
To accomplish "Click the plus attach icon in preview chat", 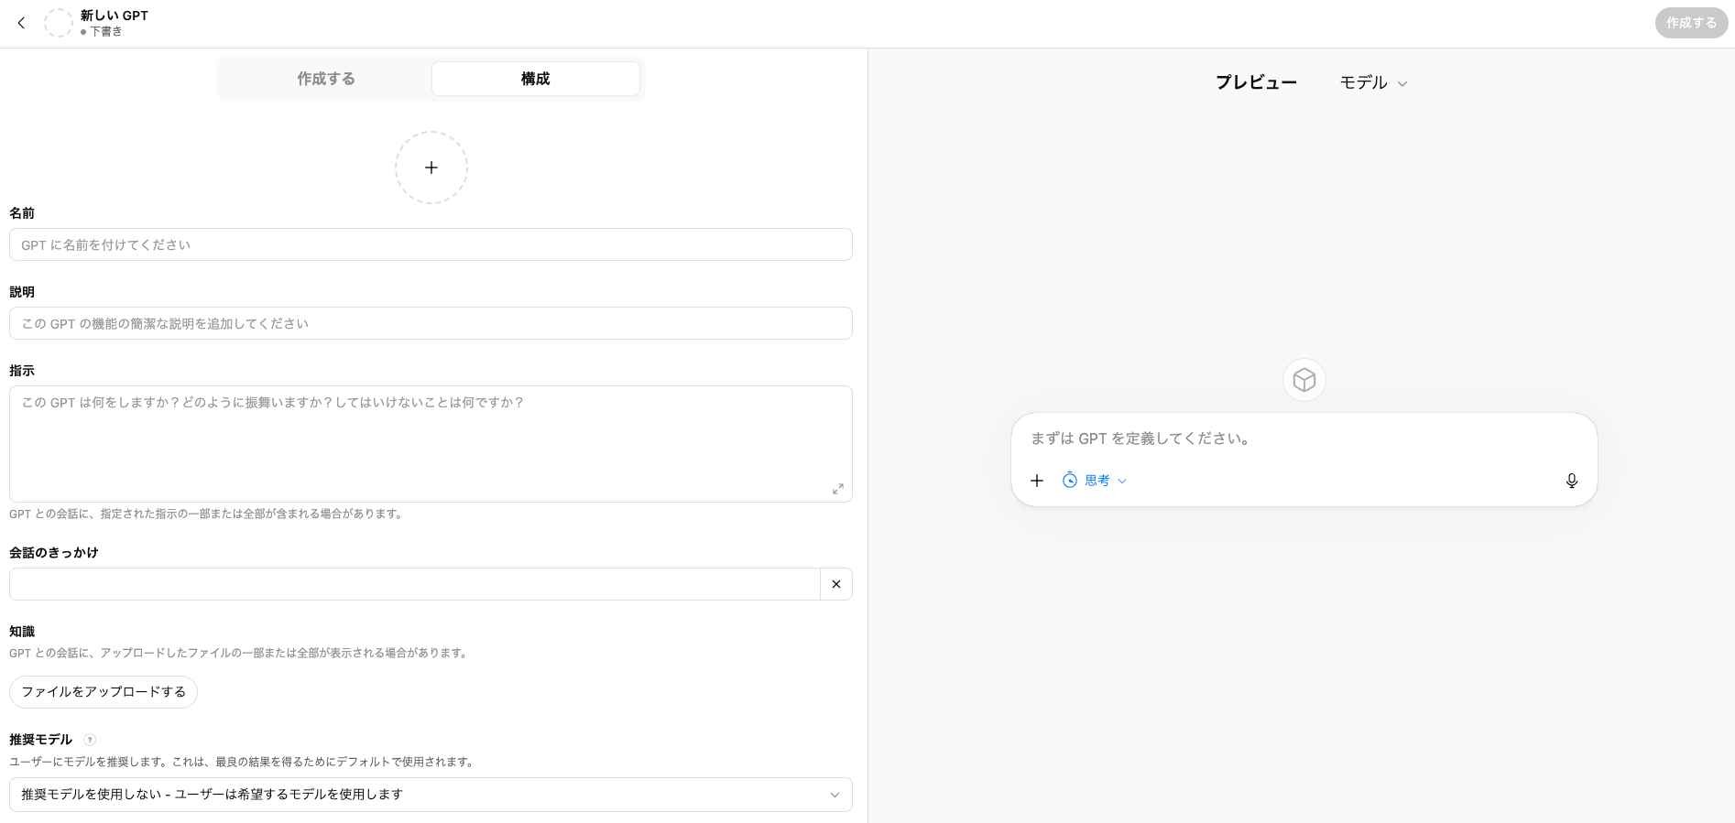I will click(x=1037, y=481).
